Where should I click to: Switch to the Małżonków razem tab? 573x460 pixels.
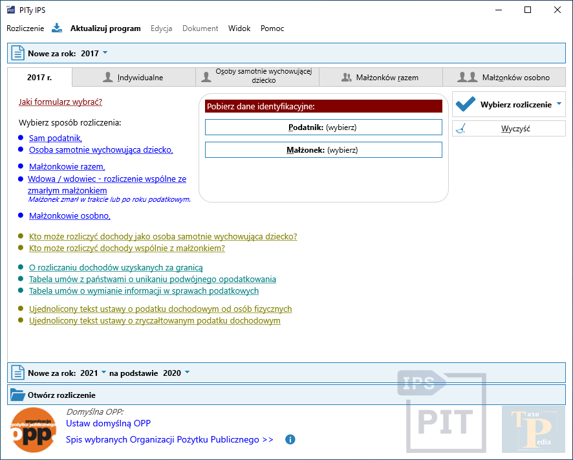(380, 78)
